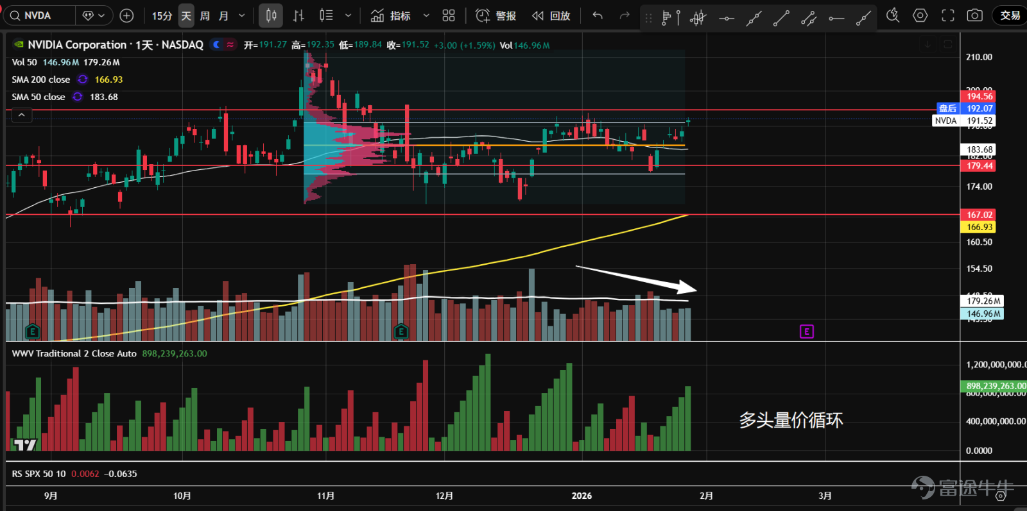
Task: Select the bar chart style icon
Action: tap(298, 15)
